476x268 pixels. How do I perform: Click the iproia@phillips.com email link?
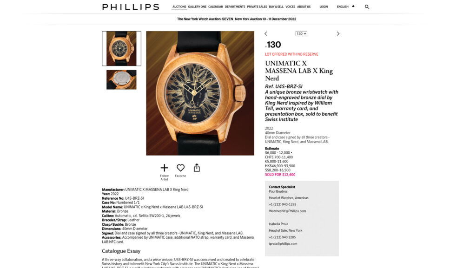point(283,244)
